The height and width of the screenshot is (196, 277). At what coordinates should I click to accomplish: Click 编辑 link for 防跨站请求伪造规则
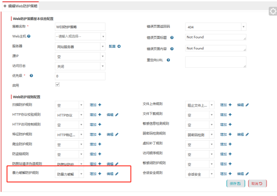click(110, 164)
